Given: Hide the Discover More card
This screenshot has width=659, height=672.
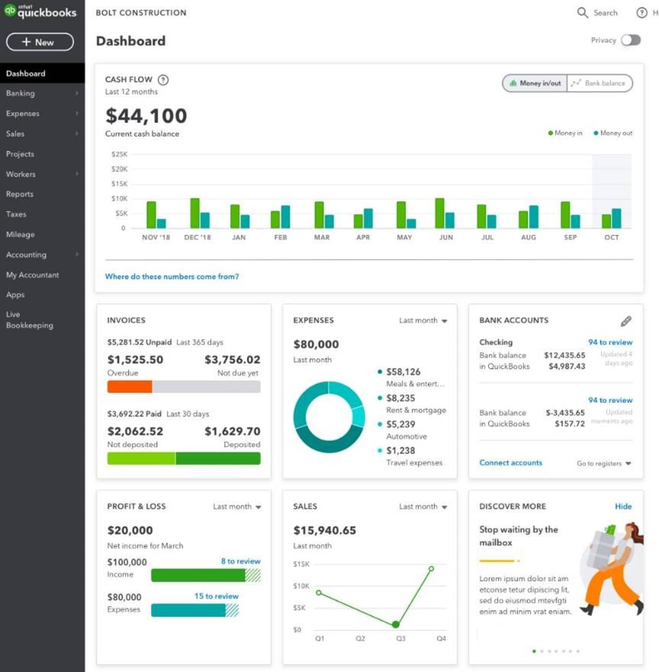Looking at the screenshot, I should tap(623, 507).
